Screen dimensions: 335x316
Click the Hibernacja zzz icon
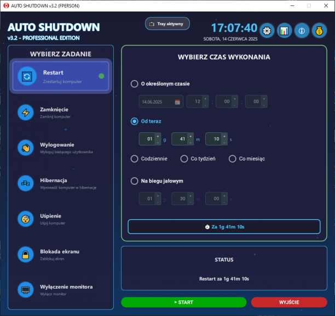tap(26, 183)
